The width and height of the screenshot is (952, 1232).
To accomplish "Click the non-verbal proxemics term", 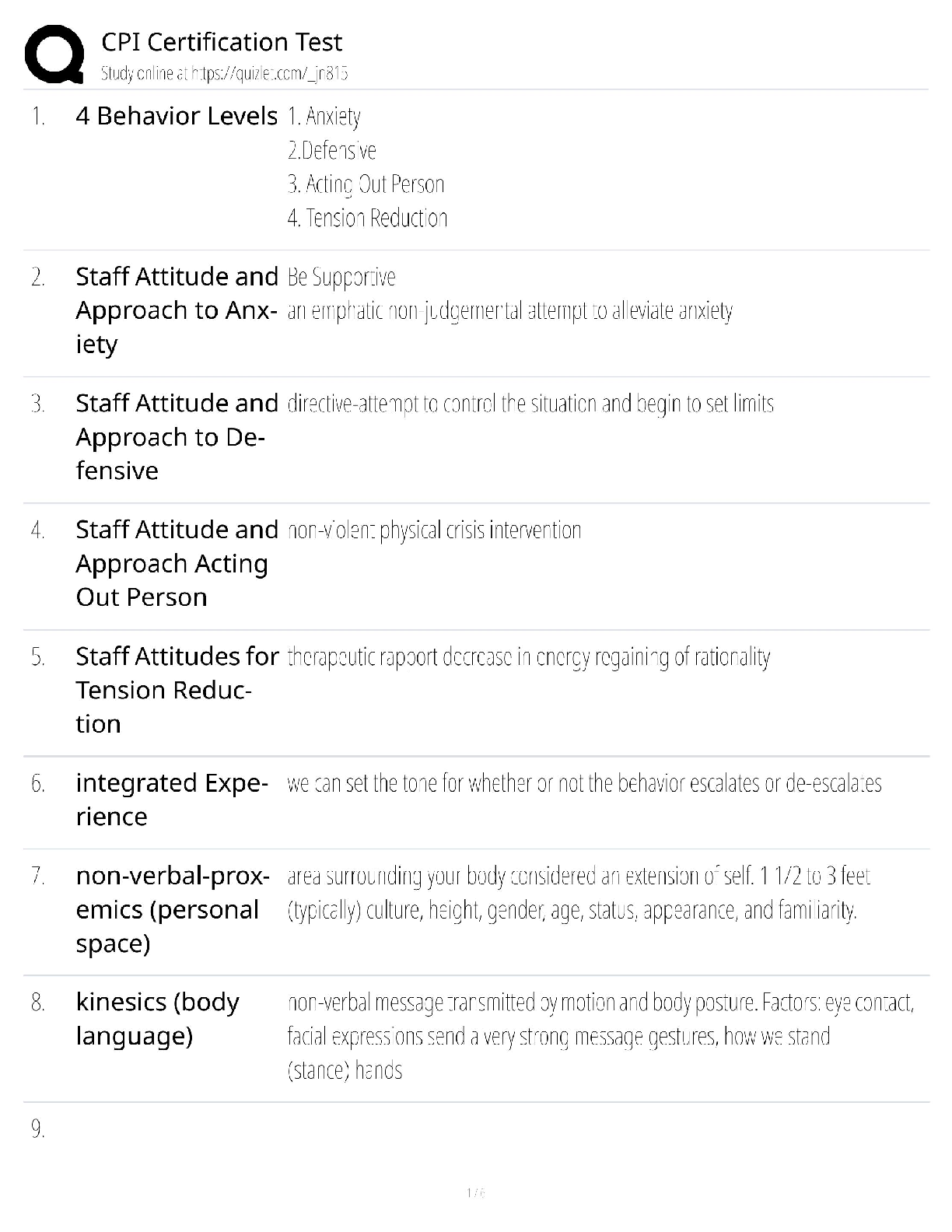I will (173, 909).
